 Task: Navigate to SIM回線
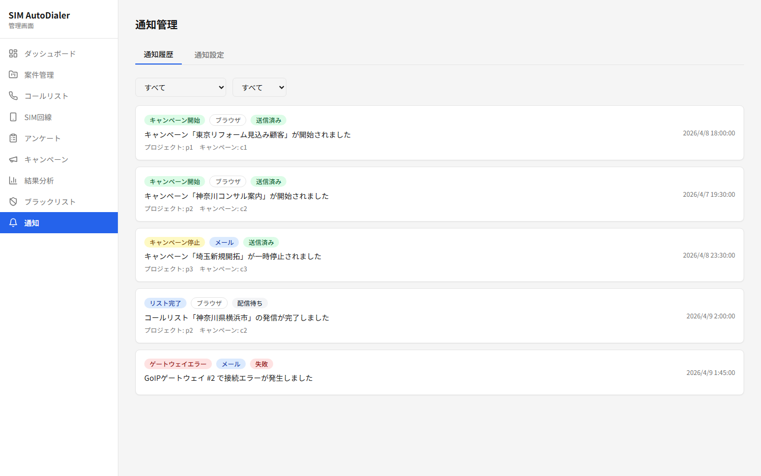pyautogui.click(x=59, y=117)
